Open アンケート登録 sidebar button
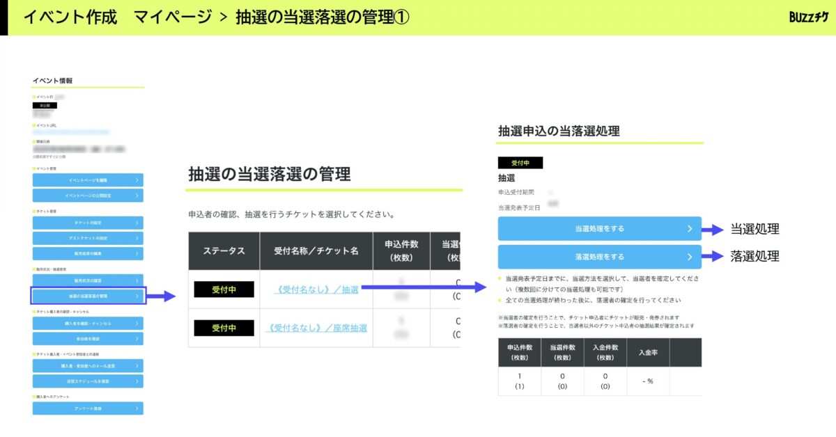 pos(88,408)
